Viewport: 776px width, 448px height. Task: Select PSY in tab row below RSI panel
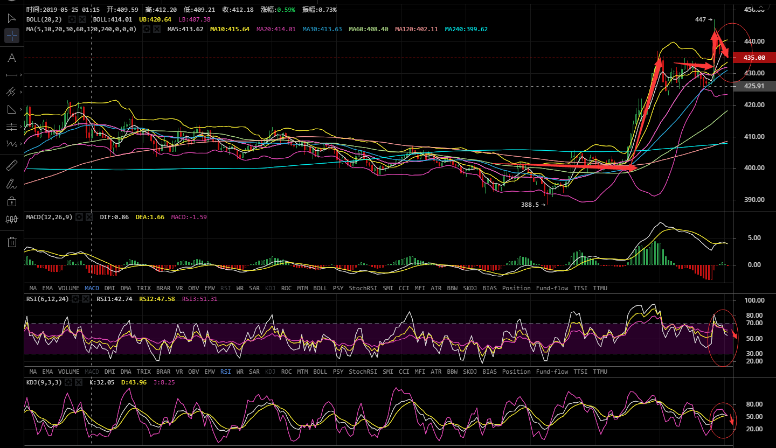[x=338, y=372]
